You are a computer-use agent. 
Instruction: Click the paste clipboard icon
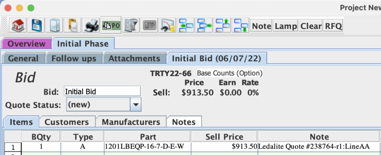coord(73,25)
